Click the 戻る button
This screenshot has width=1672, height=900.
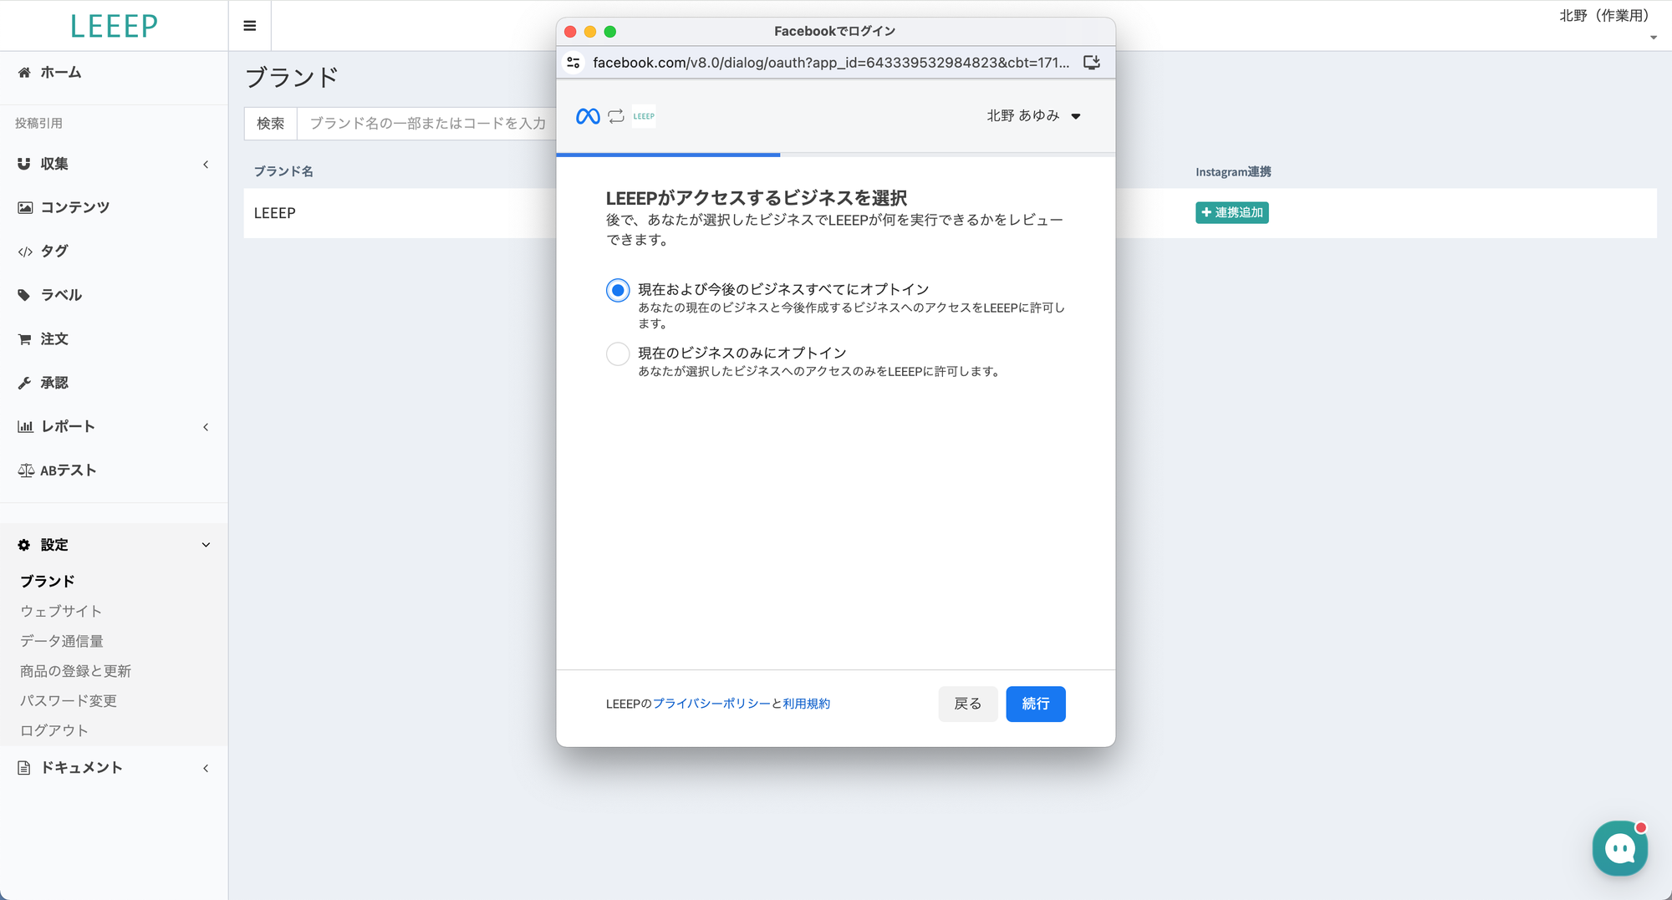pyautogui.click(x=968, y=704)
